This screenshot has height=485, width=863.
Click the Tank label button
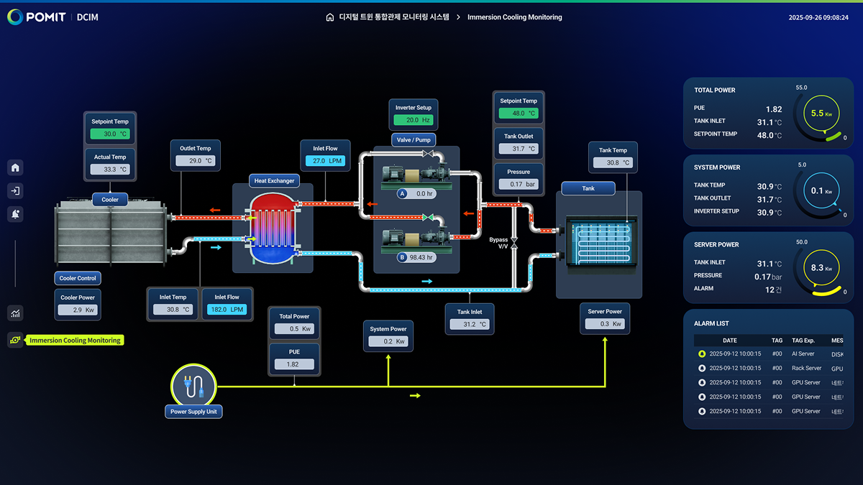[x=588, y=188]
